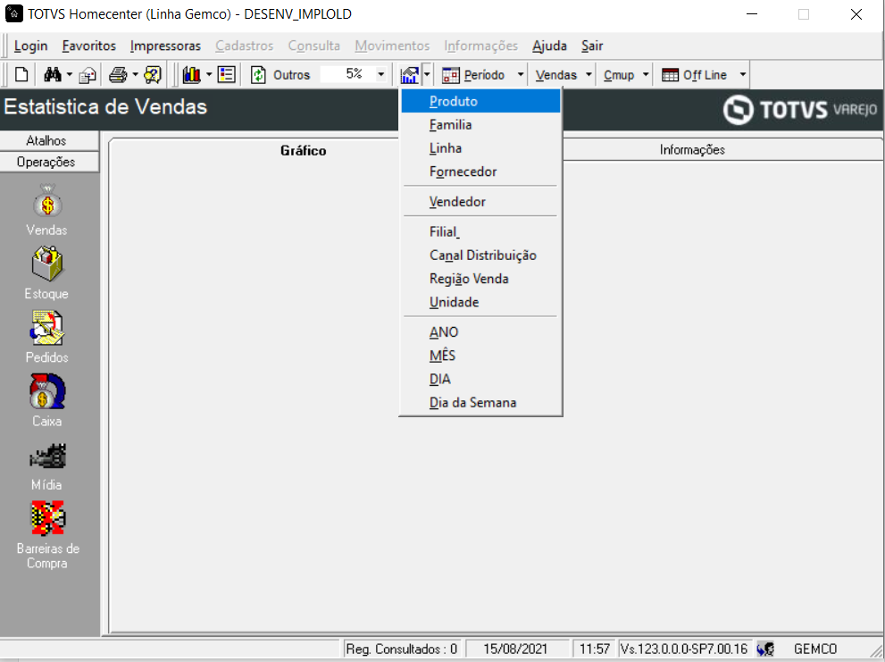The image size is (885, 662).
Task: Click the app icon in title bar
Action: click(x=13, y=13)
